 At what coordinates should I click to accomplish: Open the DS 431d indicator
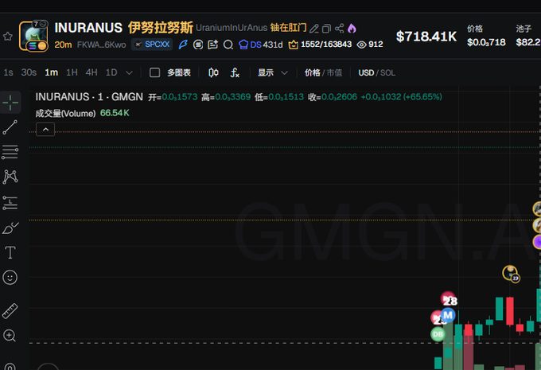(x=261, y=45)
